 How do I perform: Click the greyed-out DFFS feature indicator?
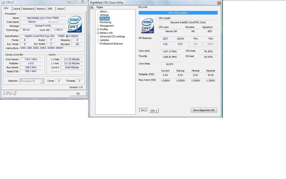click(211, 44)
